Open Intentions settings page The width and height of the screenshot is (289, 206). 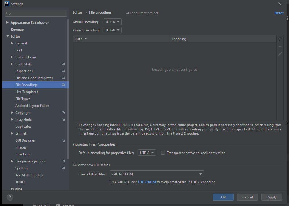point(23,154)
